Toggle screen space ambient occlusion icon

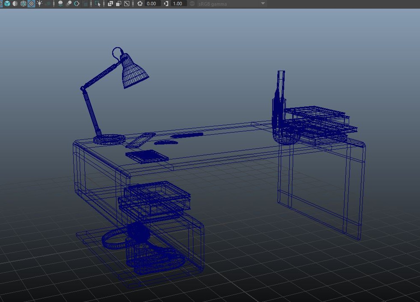pos(60,4)
